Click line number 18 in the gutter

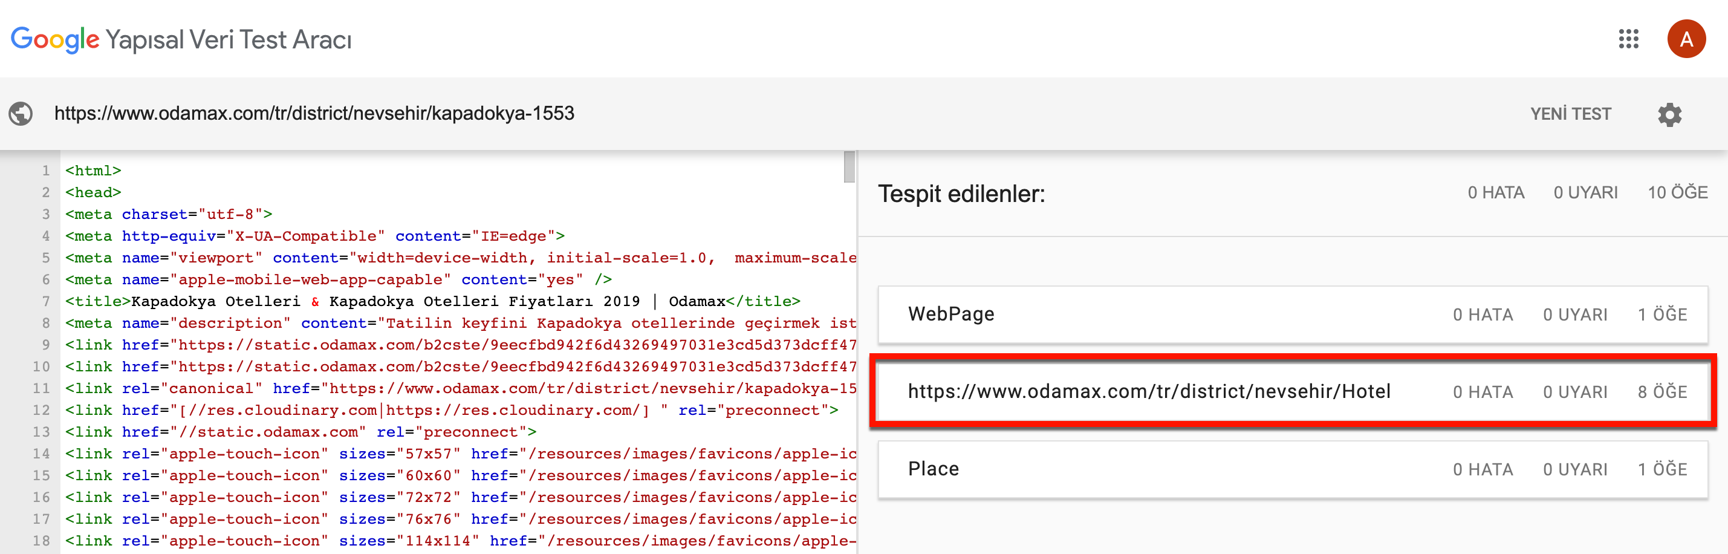coord(42,541)
